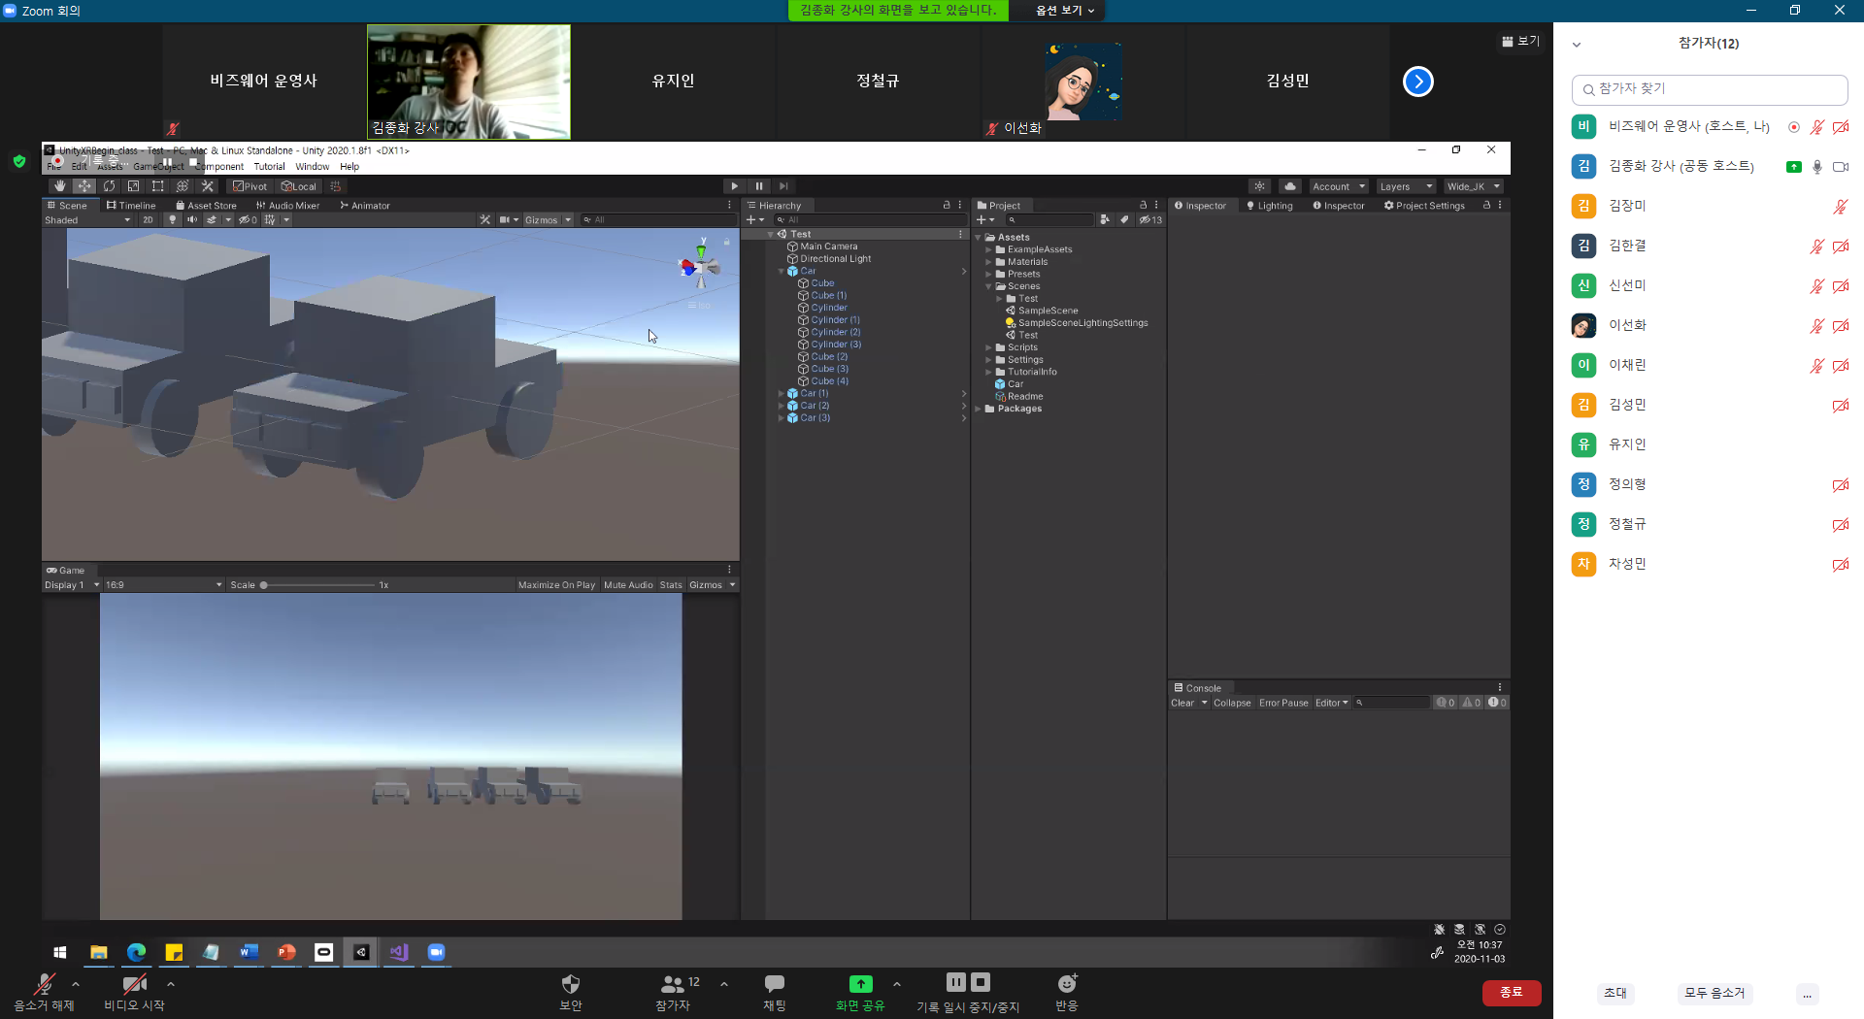Switch to the Animator tab
Screen dimensions: 1864x1019
[365, 206]
